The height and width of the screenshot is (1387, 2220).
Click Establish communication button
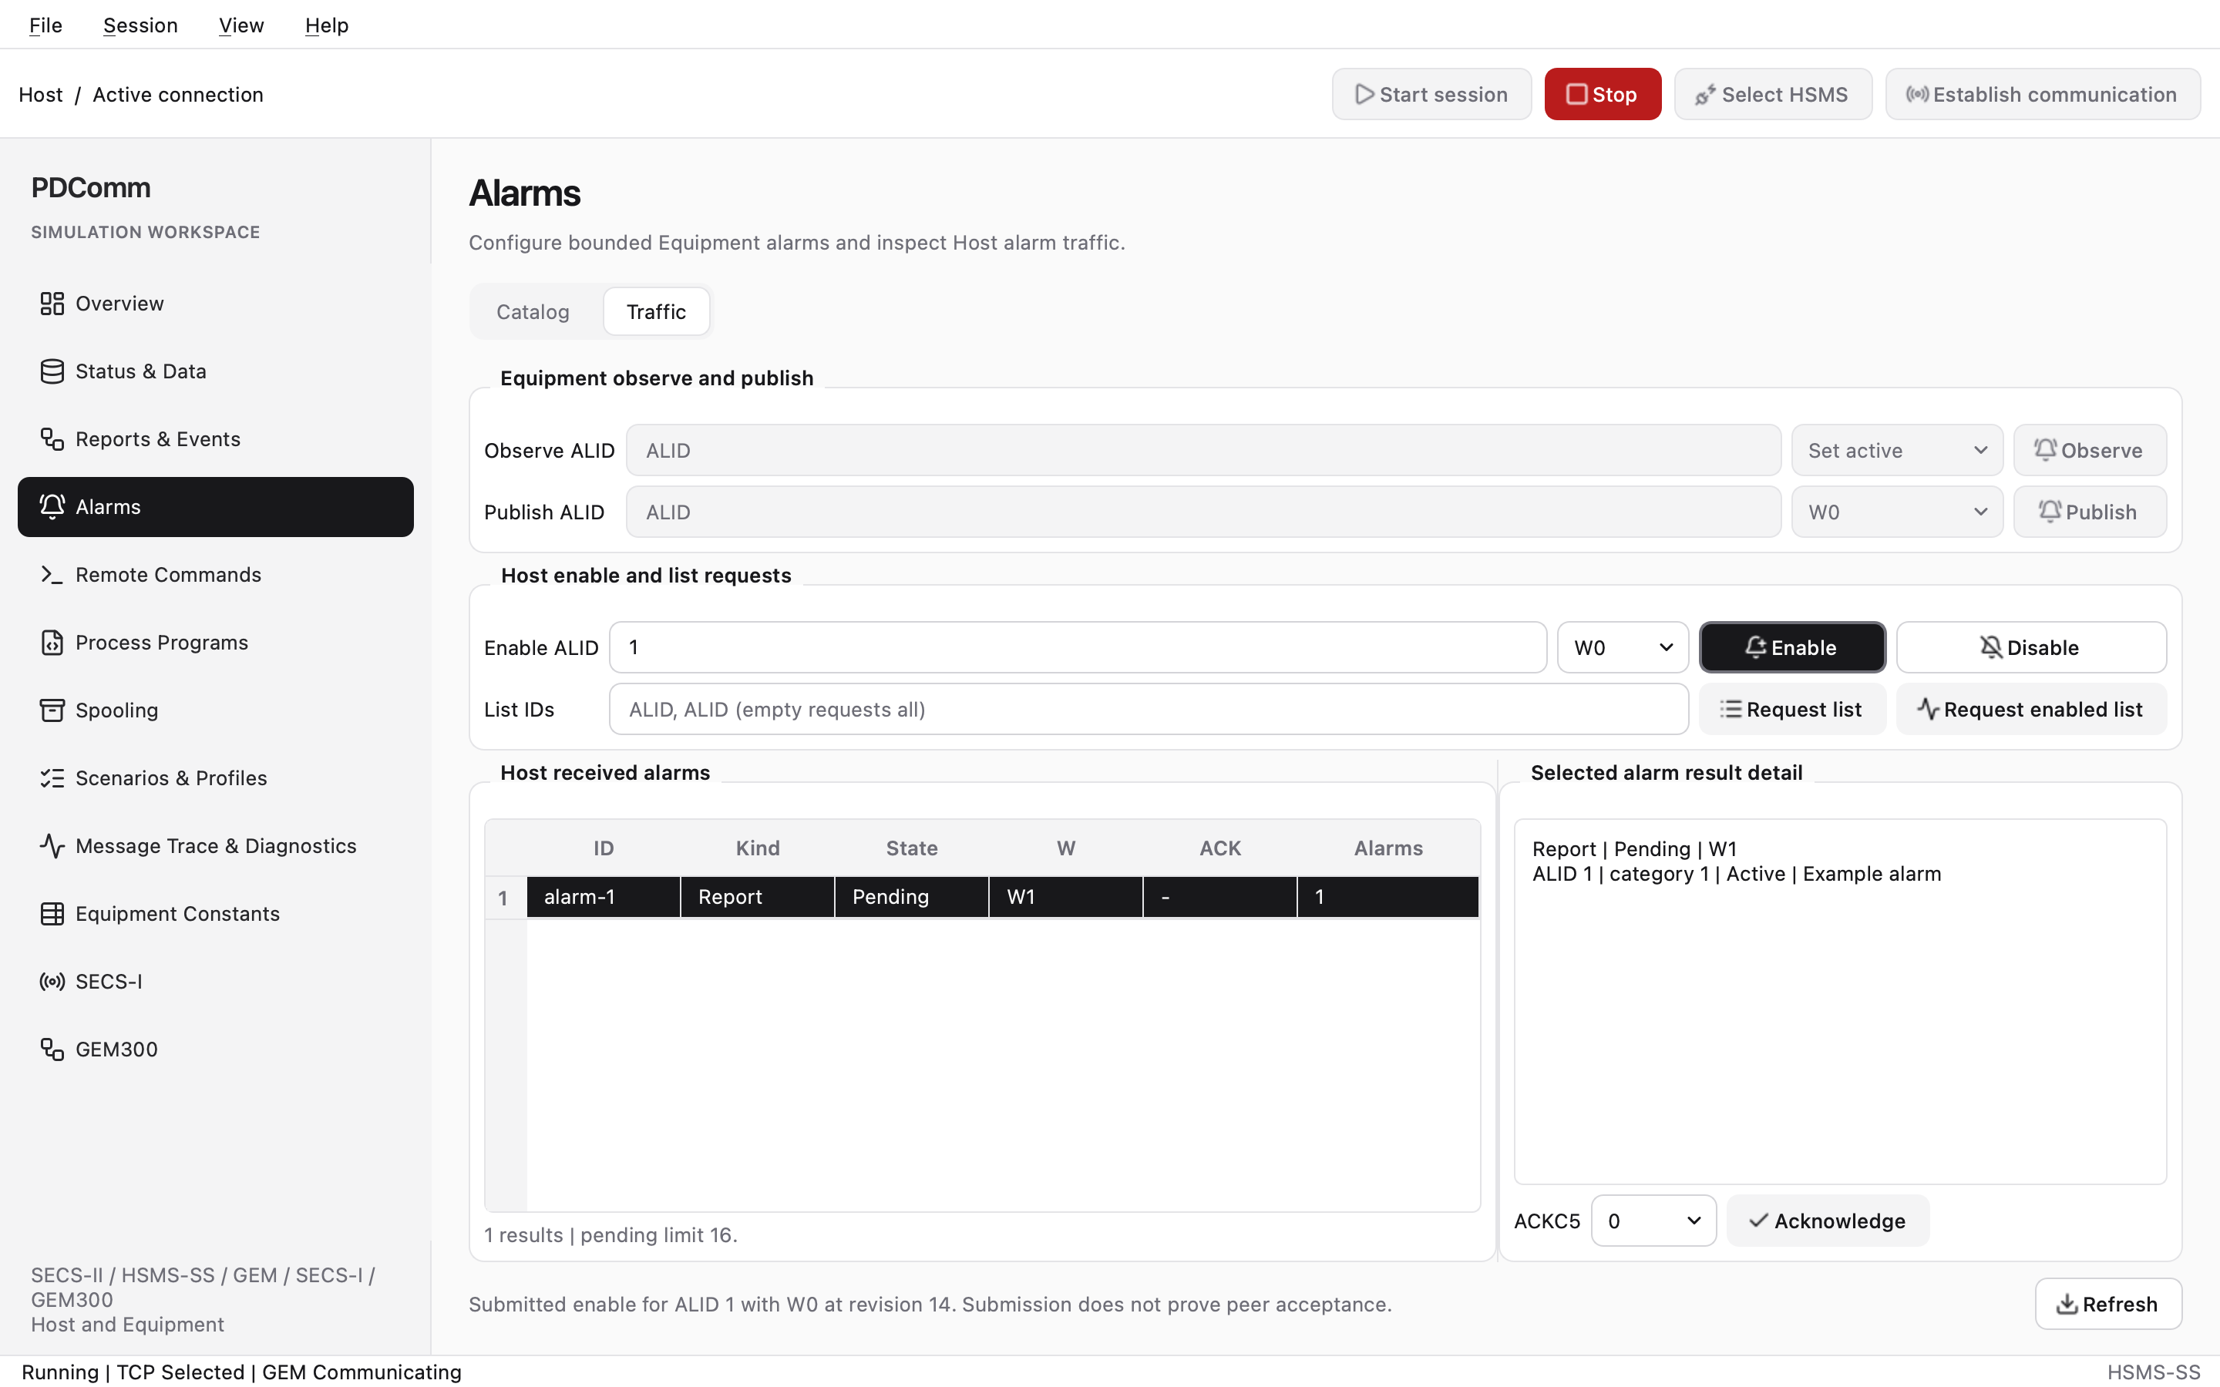coord(2042,95)
